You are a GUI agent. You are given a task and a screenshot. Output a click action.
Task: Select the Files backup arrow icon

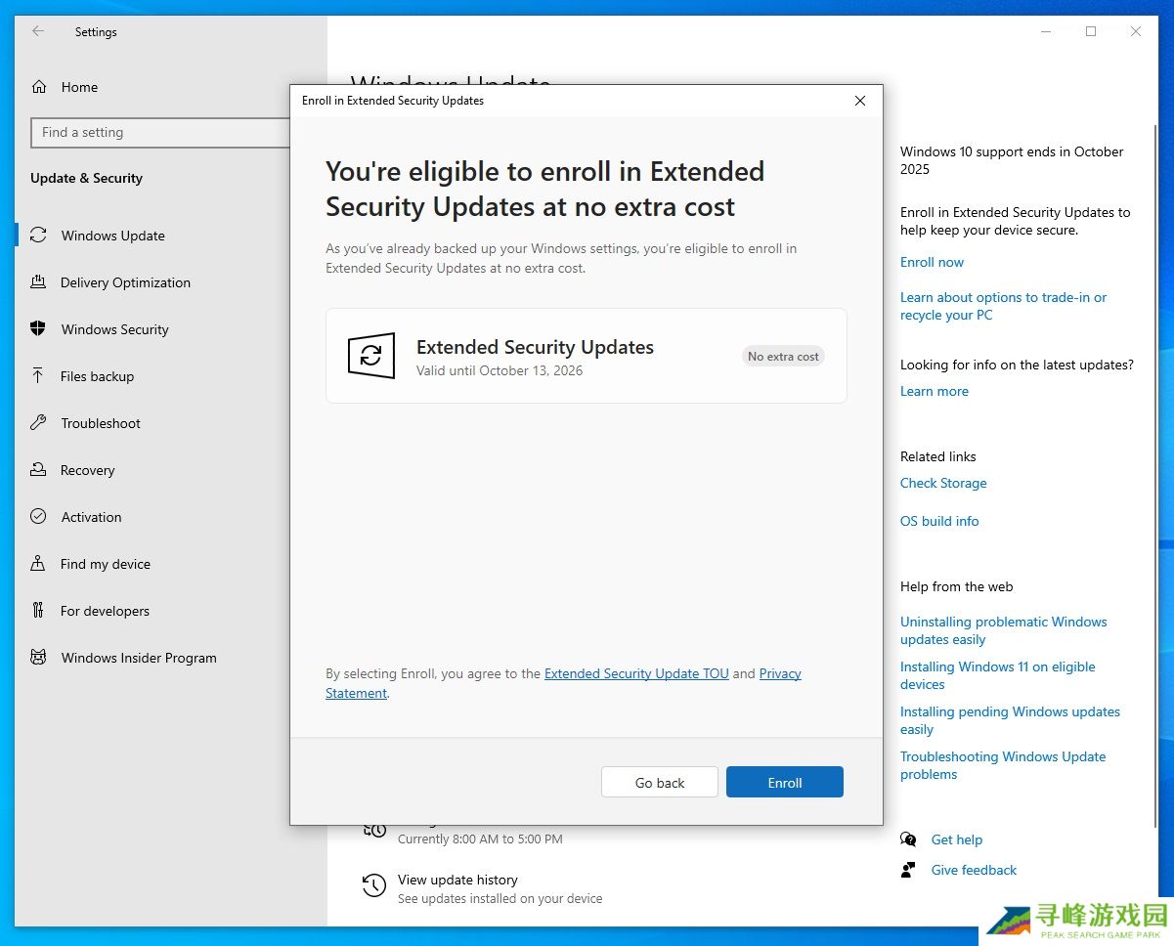coord(38,376)
